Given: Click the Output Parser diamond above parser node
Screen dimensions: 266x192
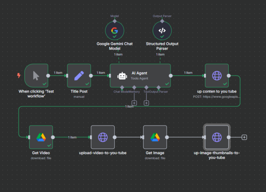Looking at the screenshot, I should coord(162,21).
